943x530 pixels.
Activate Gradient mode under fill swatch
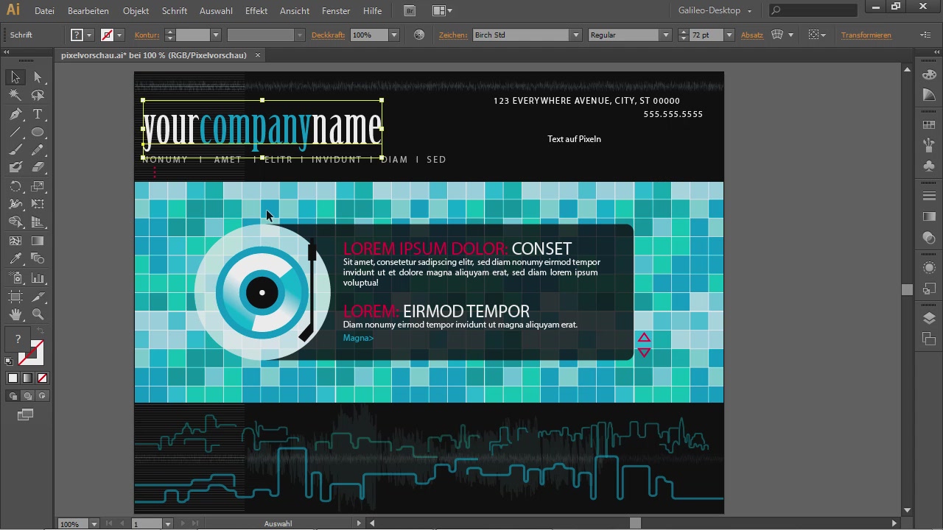click(x=27, y=378)
